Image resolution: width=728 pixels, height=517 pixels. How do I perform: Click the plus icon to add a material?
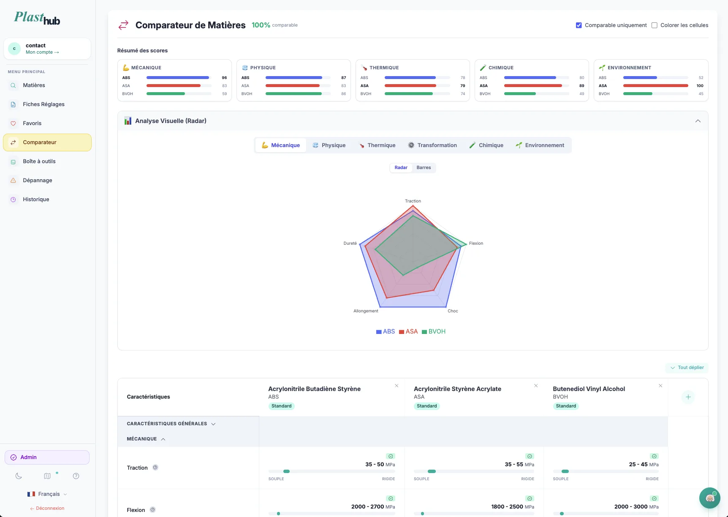[688, 397]
